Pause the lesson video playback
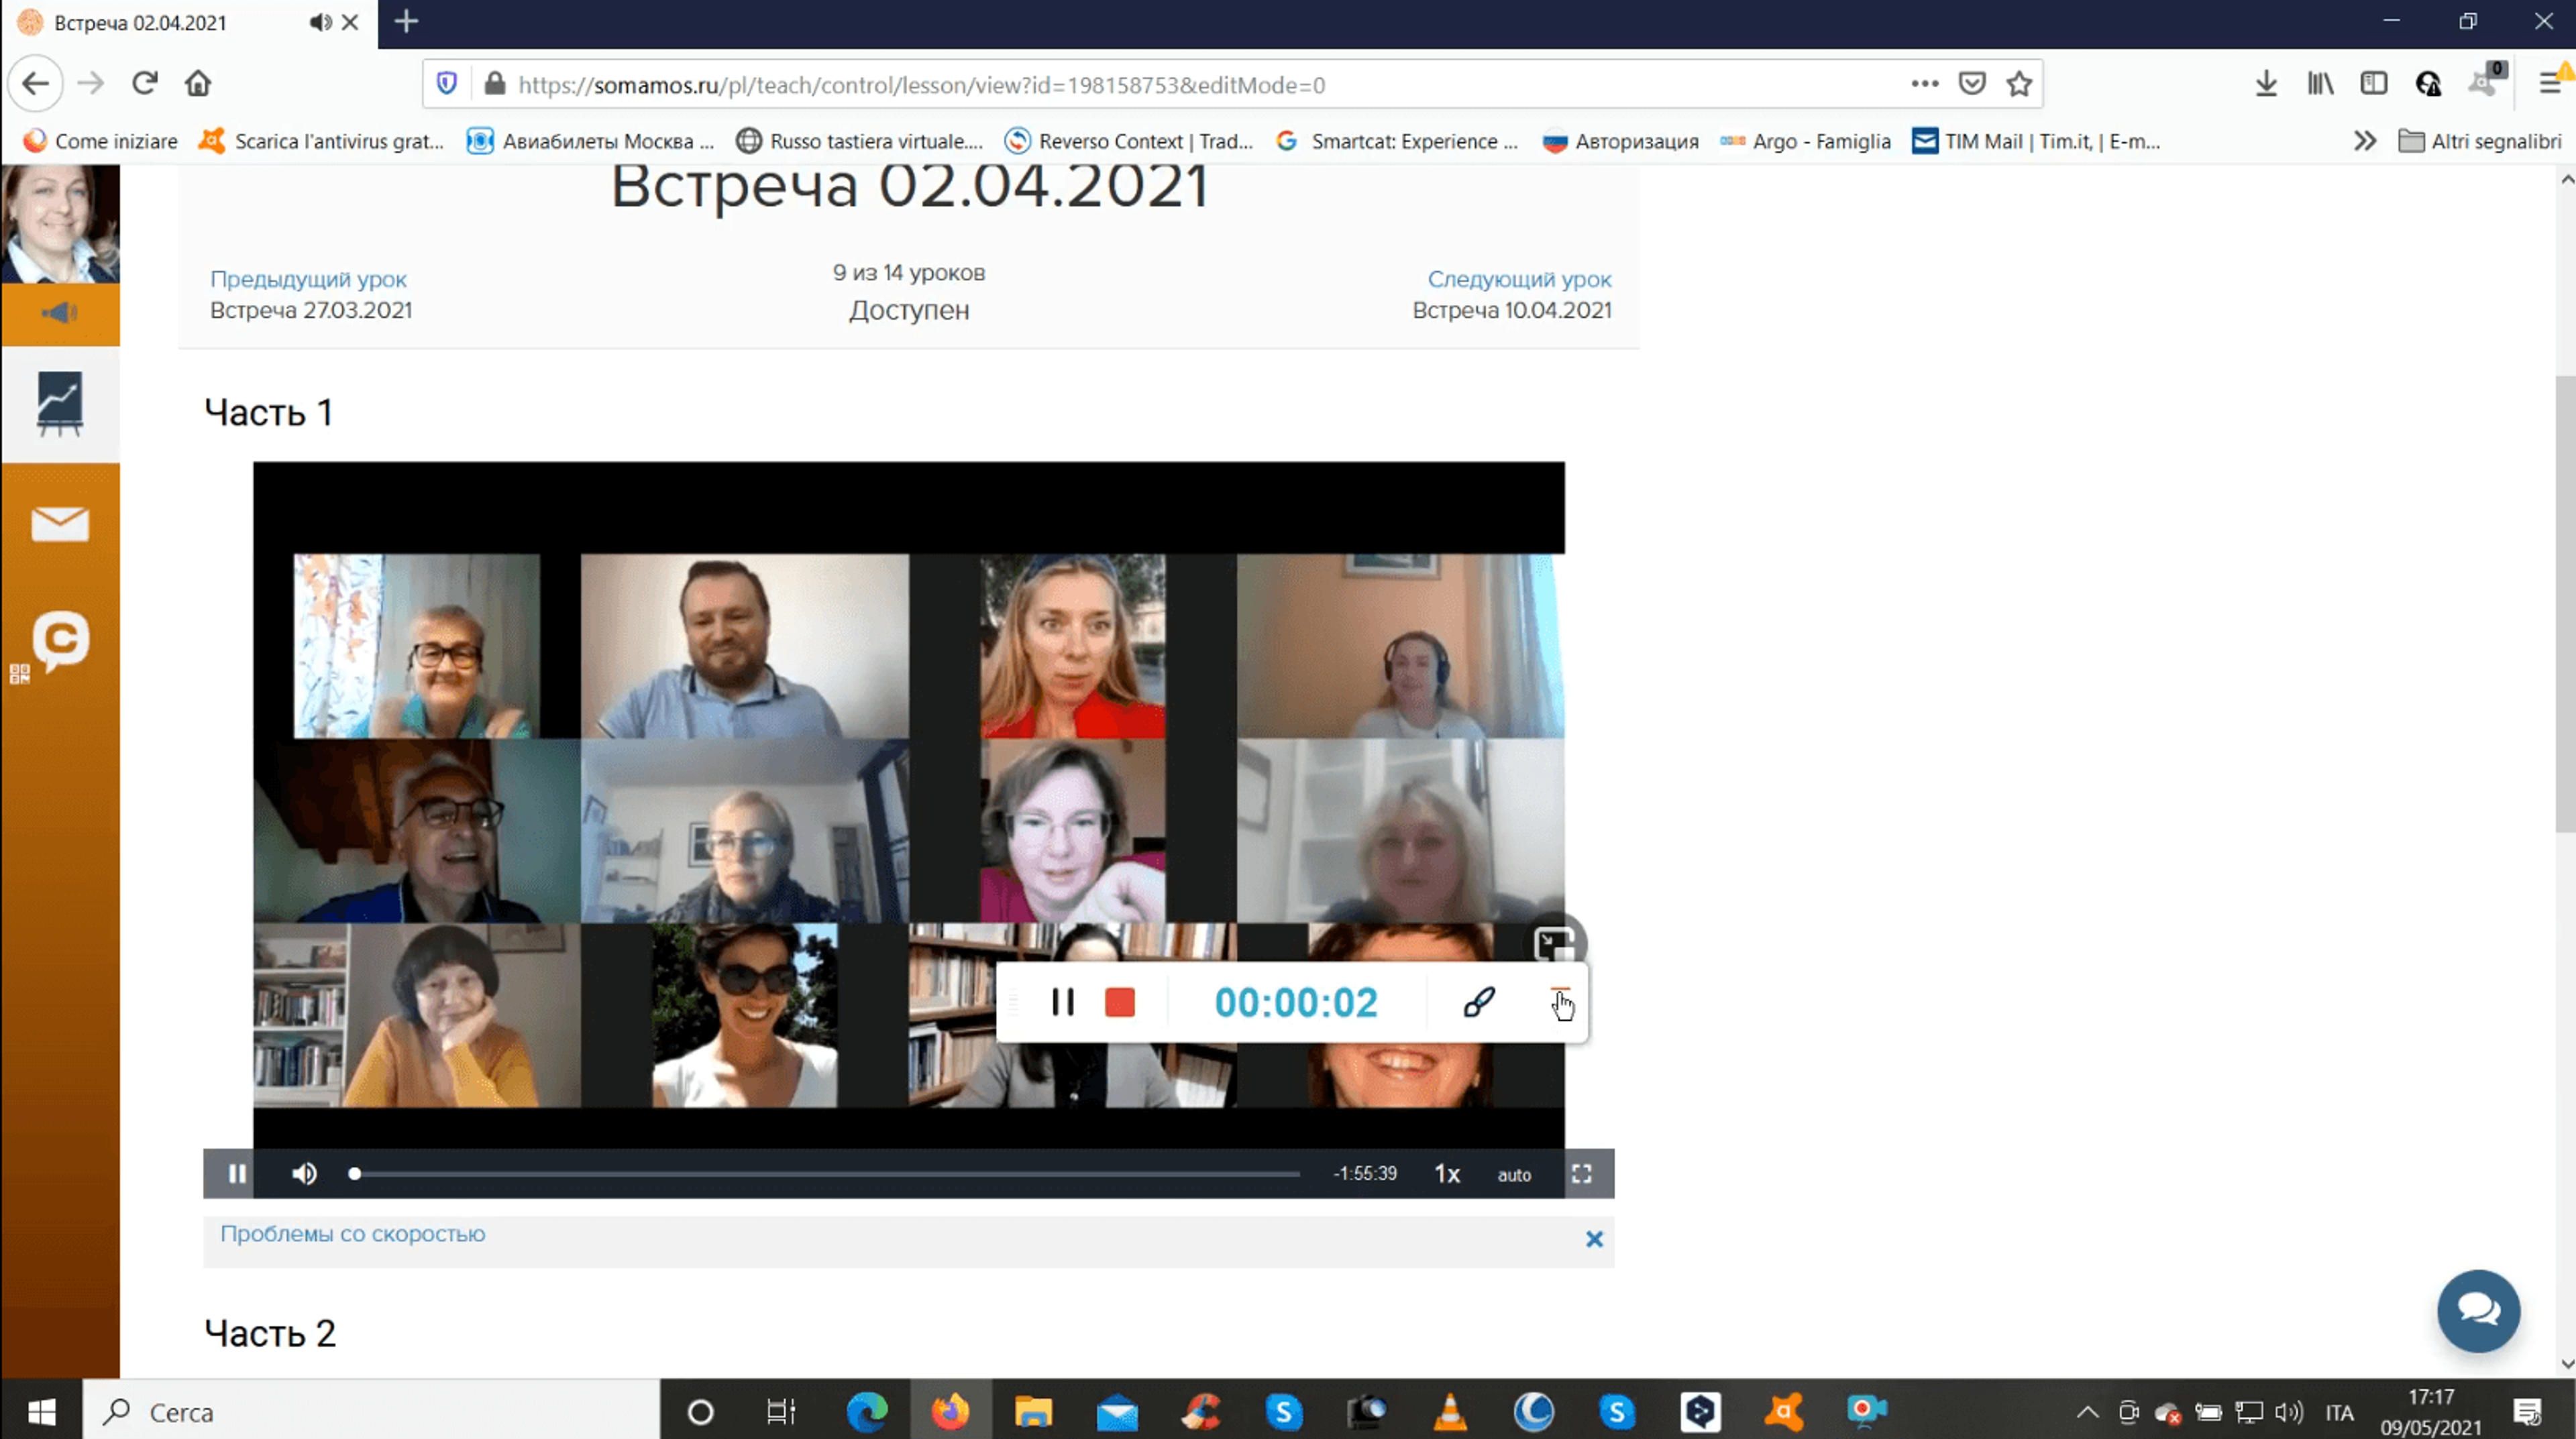 point(237,1173)
